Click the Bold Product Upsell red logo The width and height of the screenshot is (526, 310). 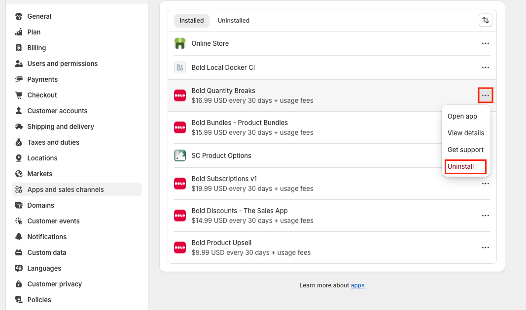click(180, 248)
